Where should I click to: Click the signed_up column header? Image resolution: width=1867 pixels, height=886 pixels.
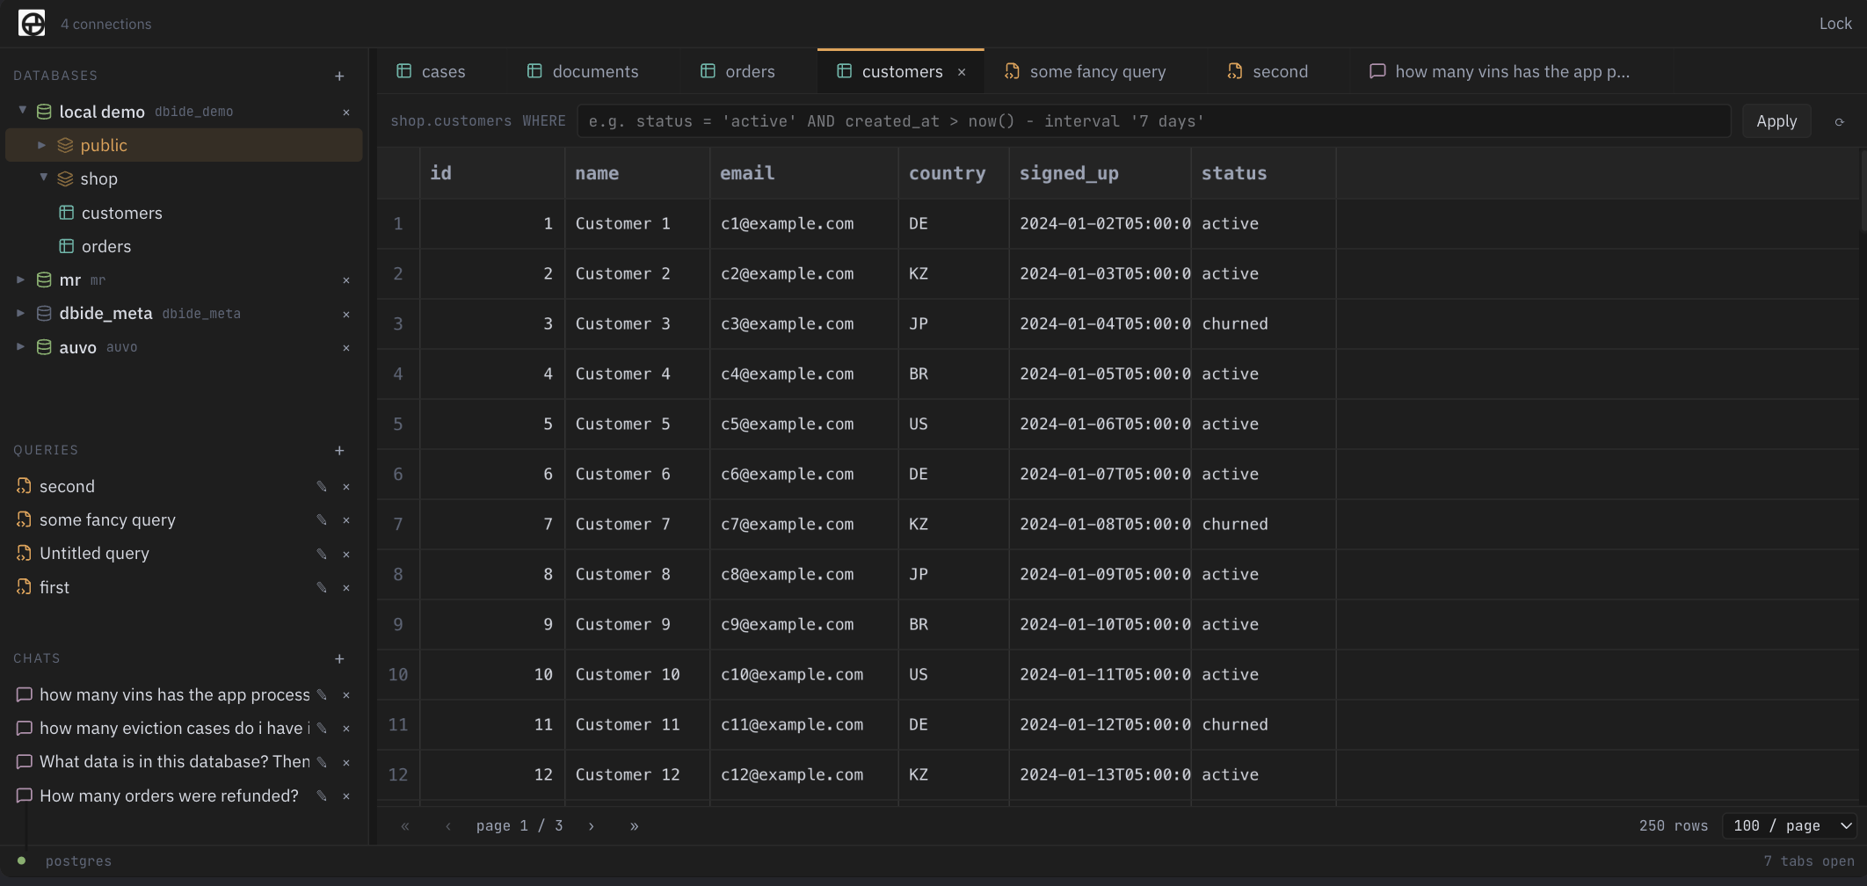point(1100,173)
